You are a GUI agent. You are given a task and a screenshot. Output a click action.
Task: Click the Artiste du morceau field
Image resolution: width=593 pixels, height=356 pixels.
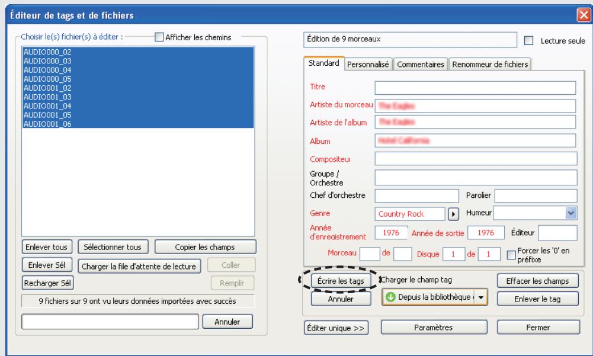pos(475,106)
